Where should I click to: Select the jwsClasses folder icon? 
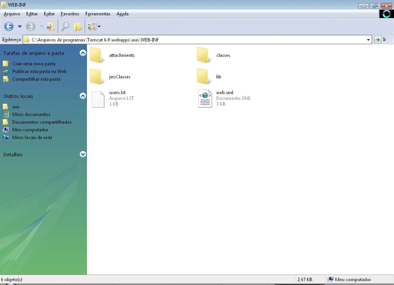tap(96, 76)
